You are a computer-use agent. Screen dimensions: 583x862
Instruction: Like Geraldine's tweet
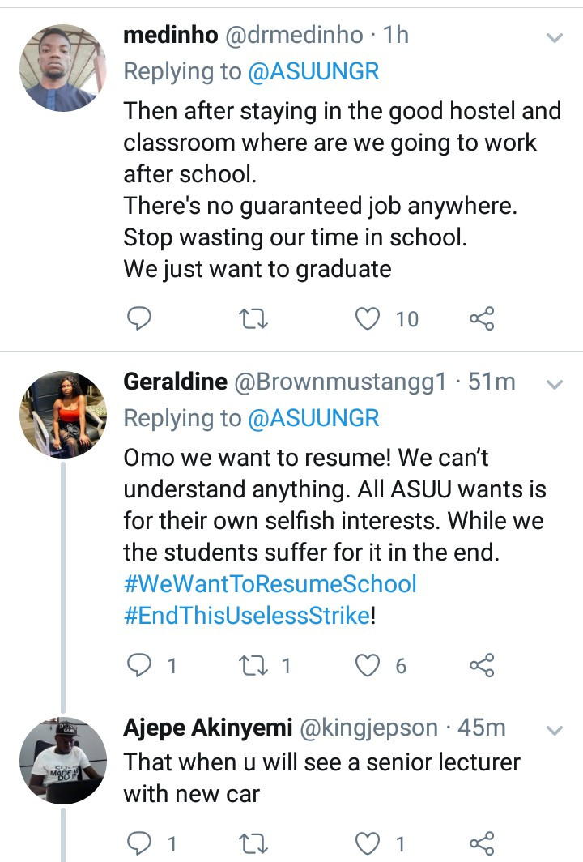(367, 665)
